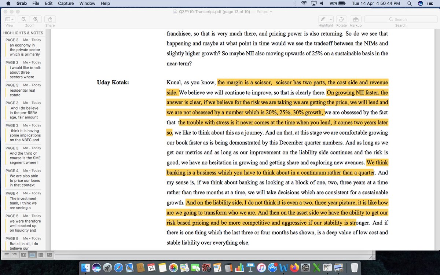Open Siri from the menu bar
Screen dimensions: 440x275
421,3
